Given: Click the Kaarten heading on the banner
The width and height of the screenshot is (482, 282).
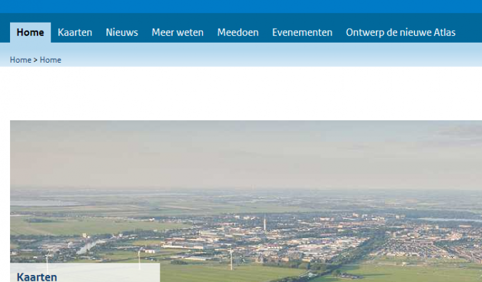Looking at the screenshot, I should click(37, 277).
